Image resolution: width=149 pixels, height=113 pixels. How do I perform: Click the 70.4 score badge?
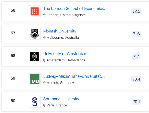pos(136,79)
